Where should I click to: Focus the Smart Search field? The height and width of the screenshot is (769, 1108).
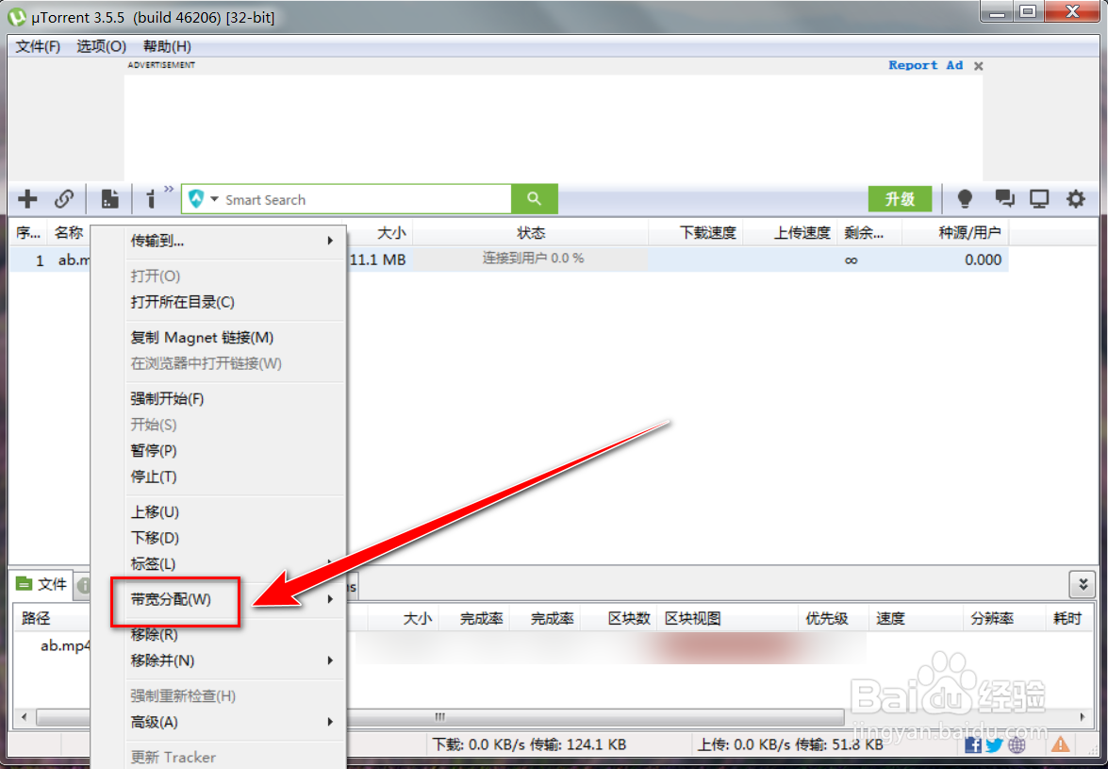pos(366,199)
